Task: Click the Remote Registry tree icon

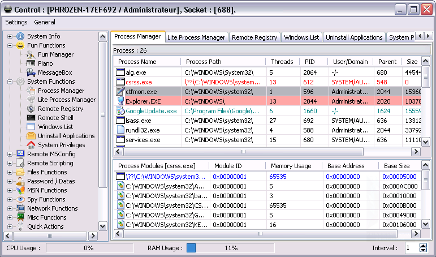Action: [x=32, y=109]
